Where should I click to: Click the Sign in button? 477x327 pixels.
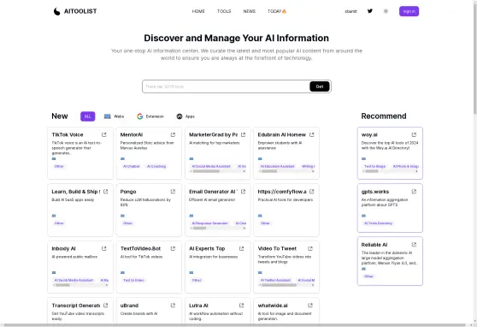pos(409,11)
